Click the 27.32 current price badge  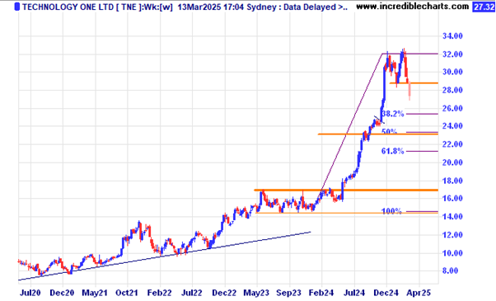tap(483, 7)
